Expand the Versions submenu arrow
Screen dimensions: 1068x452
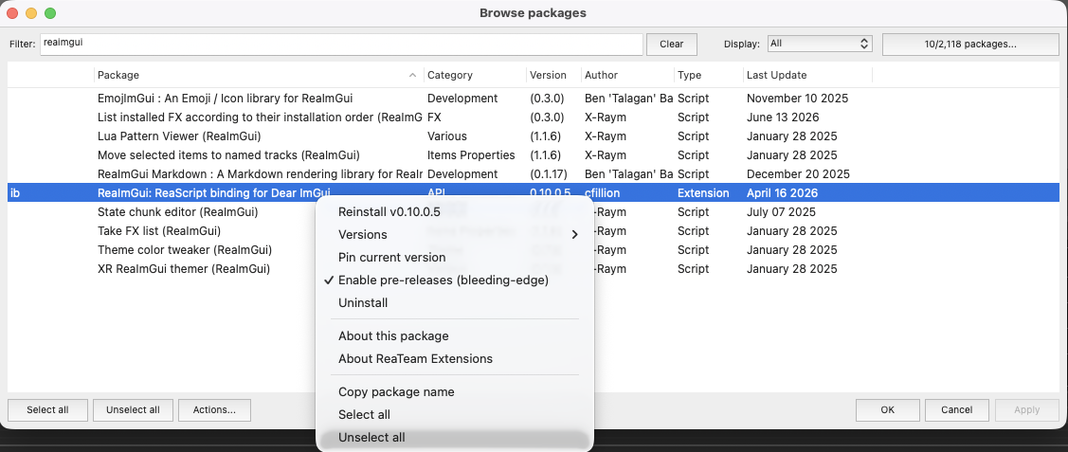tap(574, 234)
